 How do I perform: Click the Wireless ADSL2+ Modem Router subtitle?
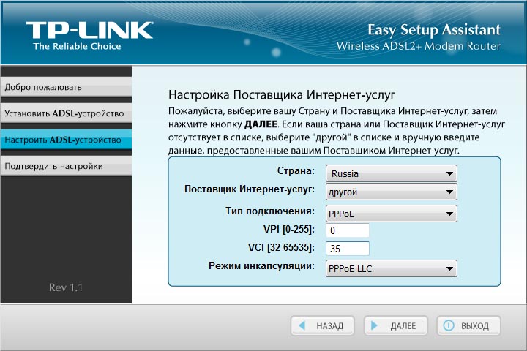pos(419,46)
